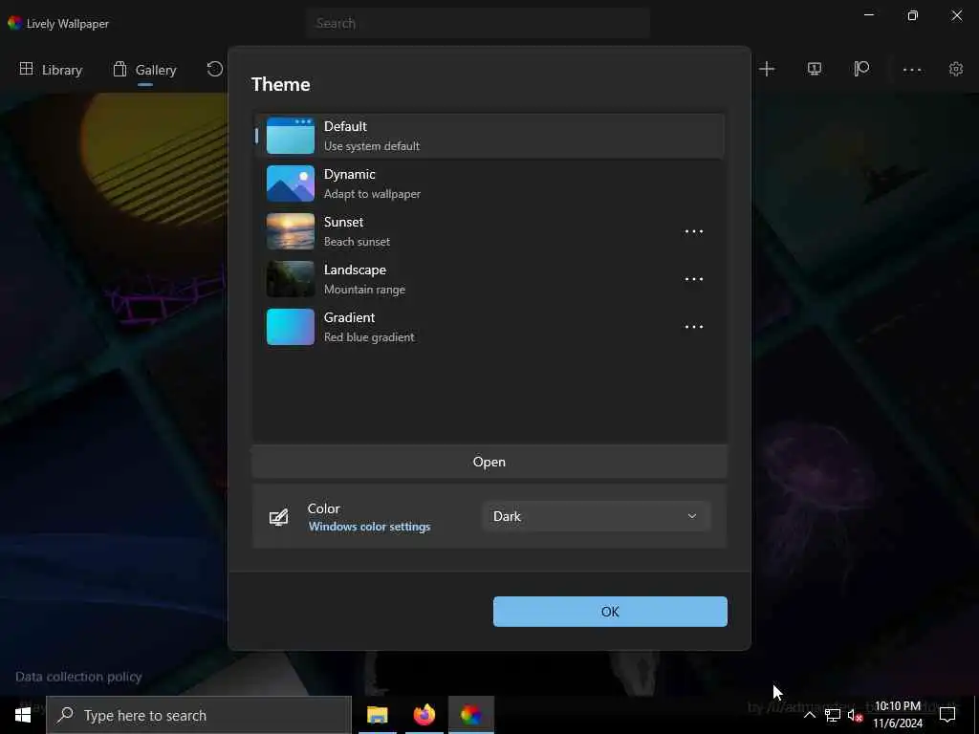Screen dimensions: 979x734
Task: Select the Dynamic 'Adapt to wallpaper' row text
Action: (x=372, y=194)
